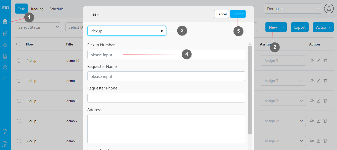Image resolution: width=337 pixels, height=150 pixels.
Task: Delete the demo 8 task using trash icon
Action: (x=325, y=101)
